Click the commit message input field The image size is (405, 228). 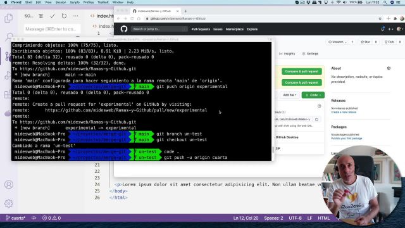pos(52,29)
